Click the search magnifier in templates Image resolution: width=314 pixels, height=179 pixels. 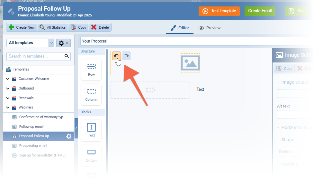point(67,56)
